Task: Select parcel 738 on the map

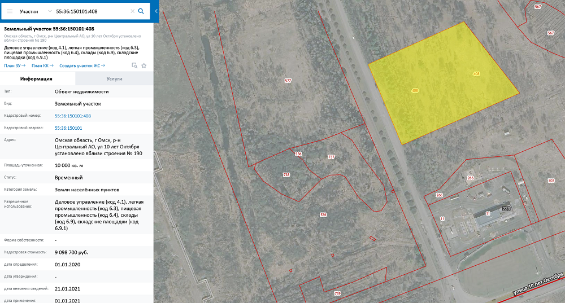Action: tap(286, 175)
